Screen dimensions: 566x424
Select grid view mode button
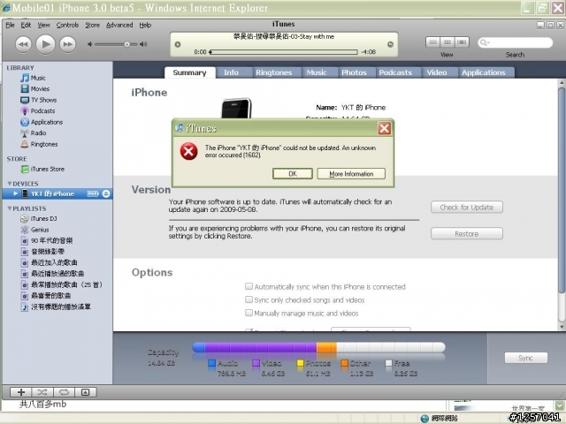click(x=447, y=42)
